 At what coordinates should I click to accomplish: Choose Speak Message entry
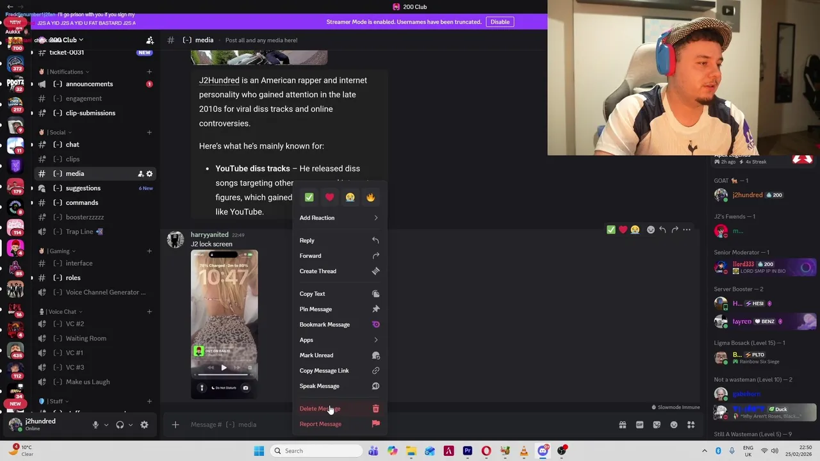click(x=340, y=386)
